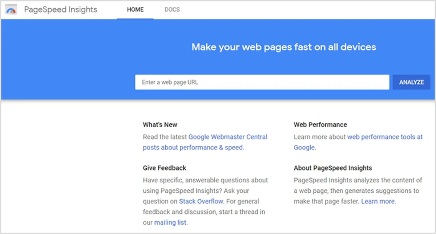Viewport: 436px width, 234px height.
Task: Click the 'About PageSpeed Insights' heading
Action: [333, 168]
